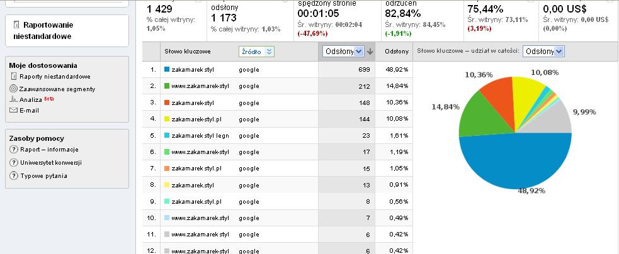619x254 pixels.
Task: Click the Słowo kluczowe column header
Action: click(x=188, y=52)
